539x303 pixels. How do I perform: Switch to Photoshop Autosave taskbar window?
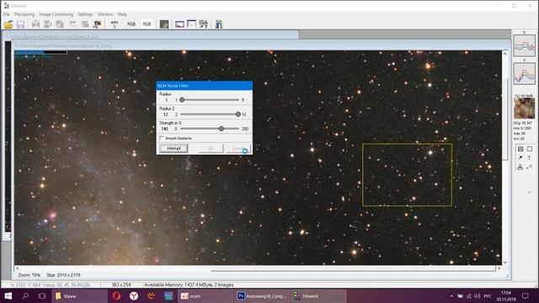[262, 295]
